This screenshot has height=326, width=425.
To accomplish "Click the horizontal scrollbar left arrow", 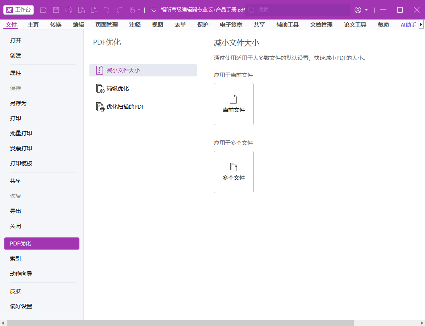I will [x=3, y=323].
